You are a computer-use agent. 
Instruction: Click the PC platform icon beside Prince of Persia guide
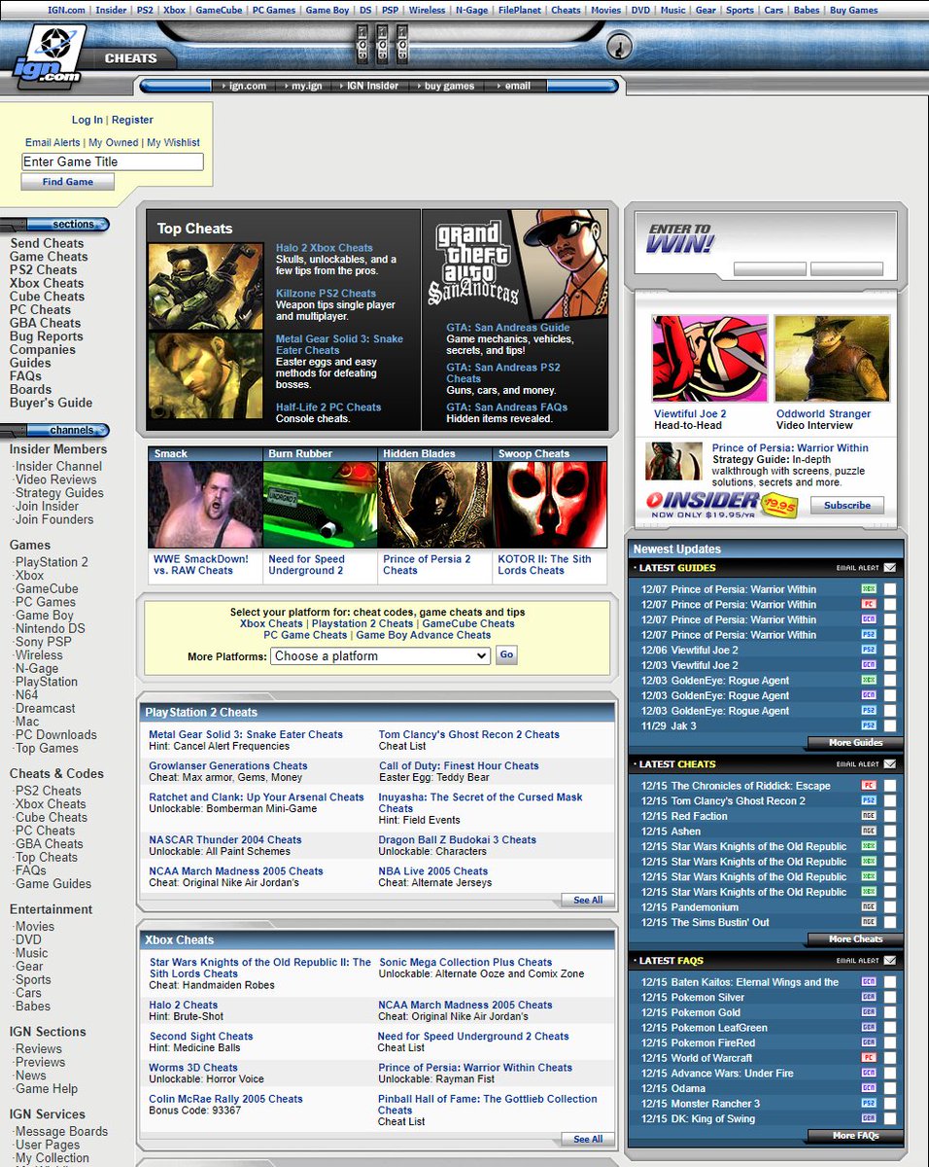tap(869, 605)
